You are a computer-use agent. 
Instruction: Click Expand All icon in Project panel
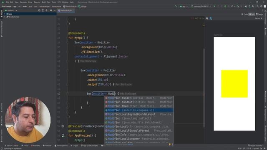pos(43,10)
